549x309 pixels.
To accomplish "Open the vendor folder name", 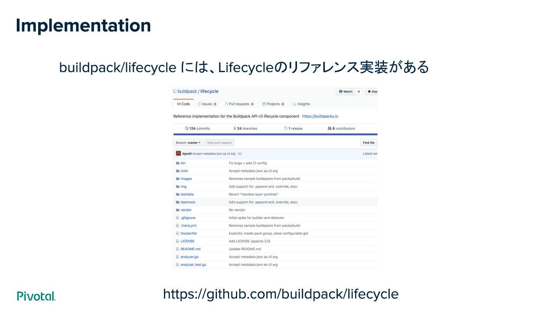I will coord(186,210).
